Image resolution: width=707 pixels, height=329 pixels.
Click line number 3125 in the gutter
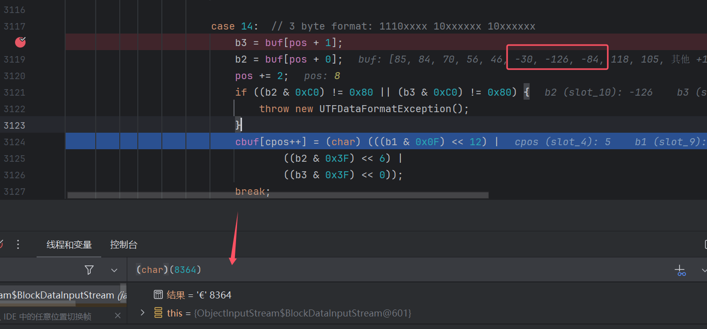click(14, 159)
